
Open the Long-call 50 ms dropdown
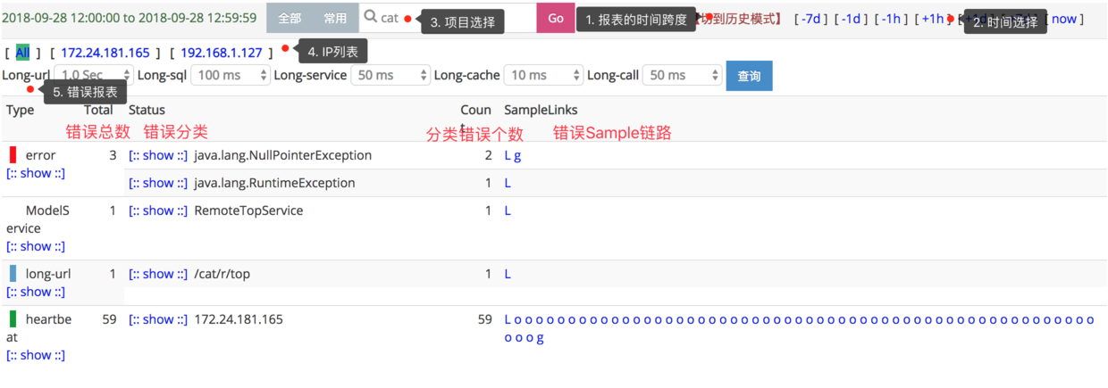pos(683,76)
